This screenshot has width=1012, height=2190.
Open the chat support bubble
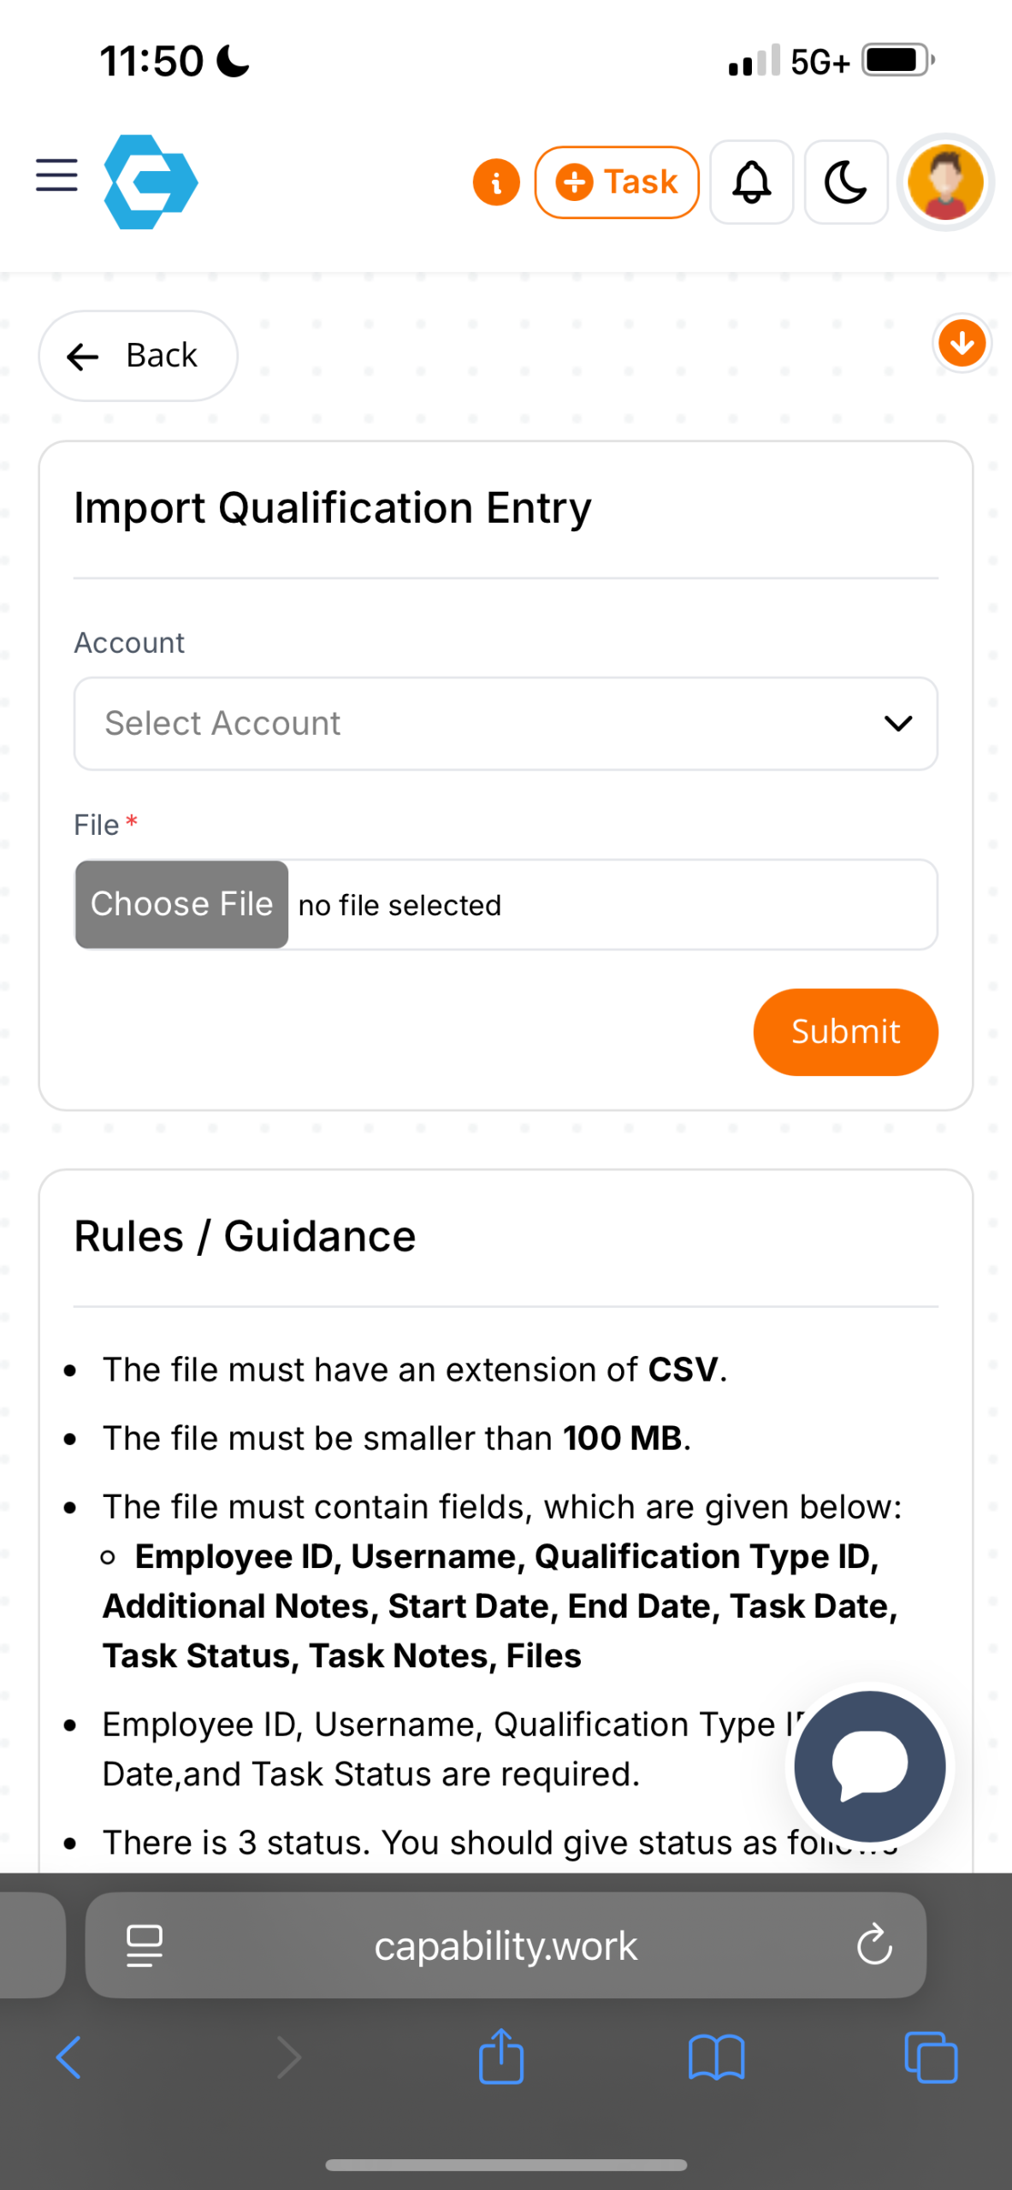(x=870, y=1767)
